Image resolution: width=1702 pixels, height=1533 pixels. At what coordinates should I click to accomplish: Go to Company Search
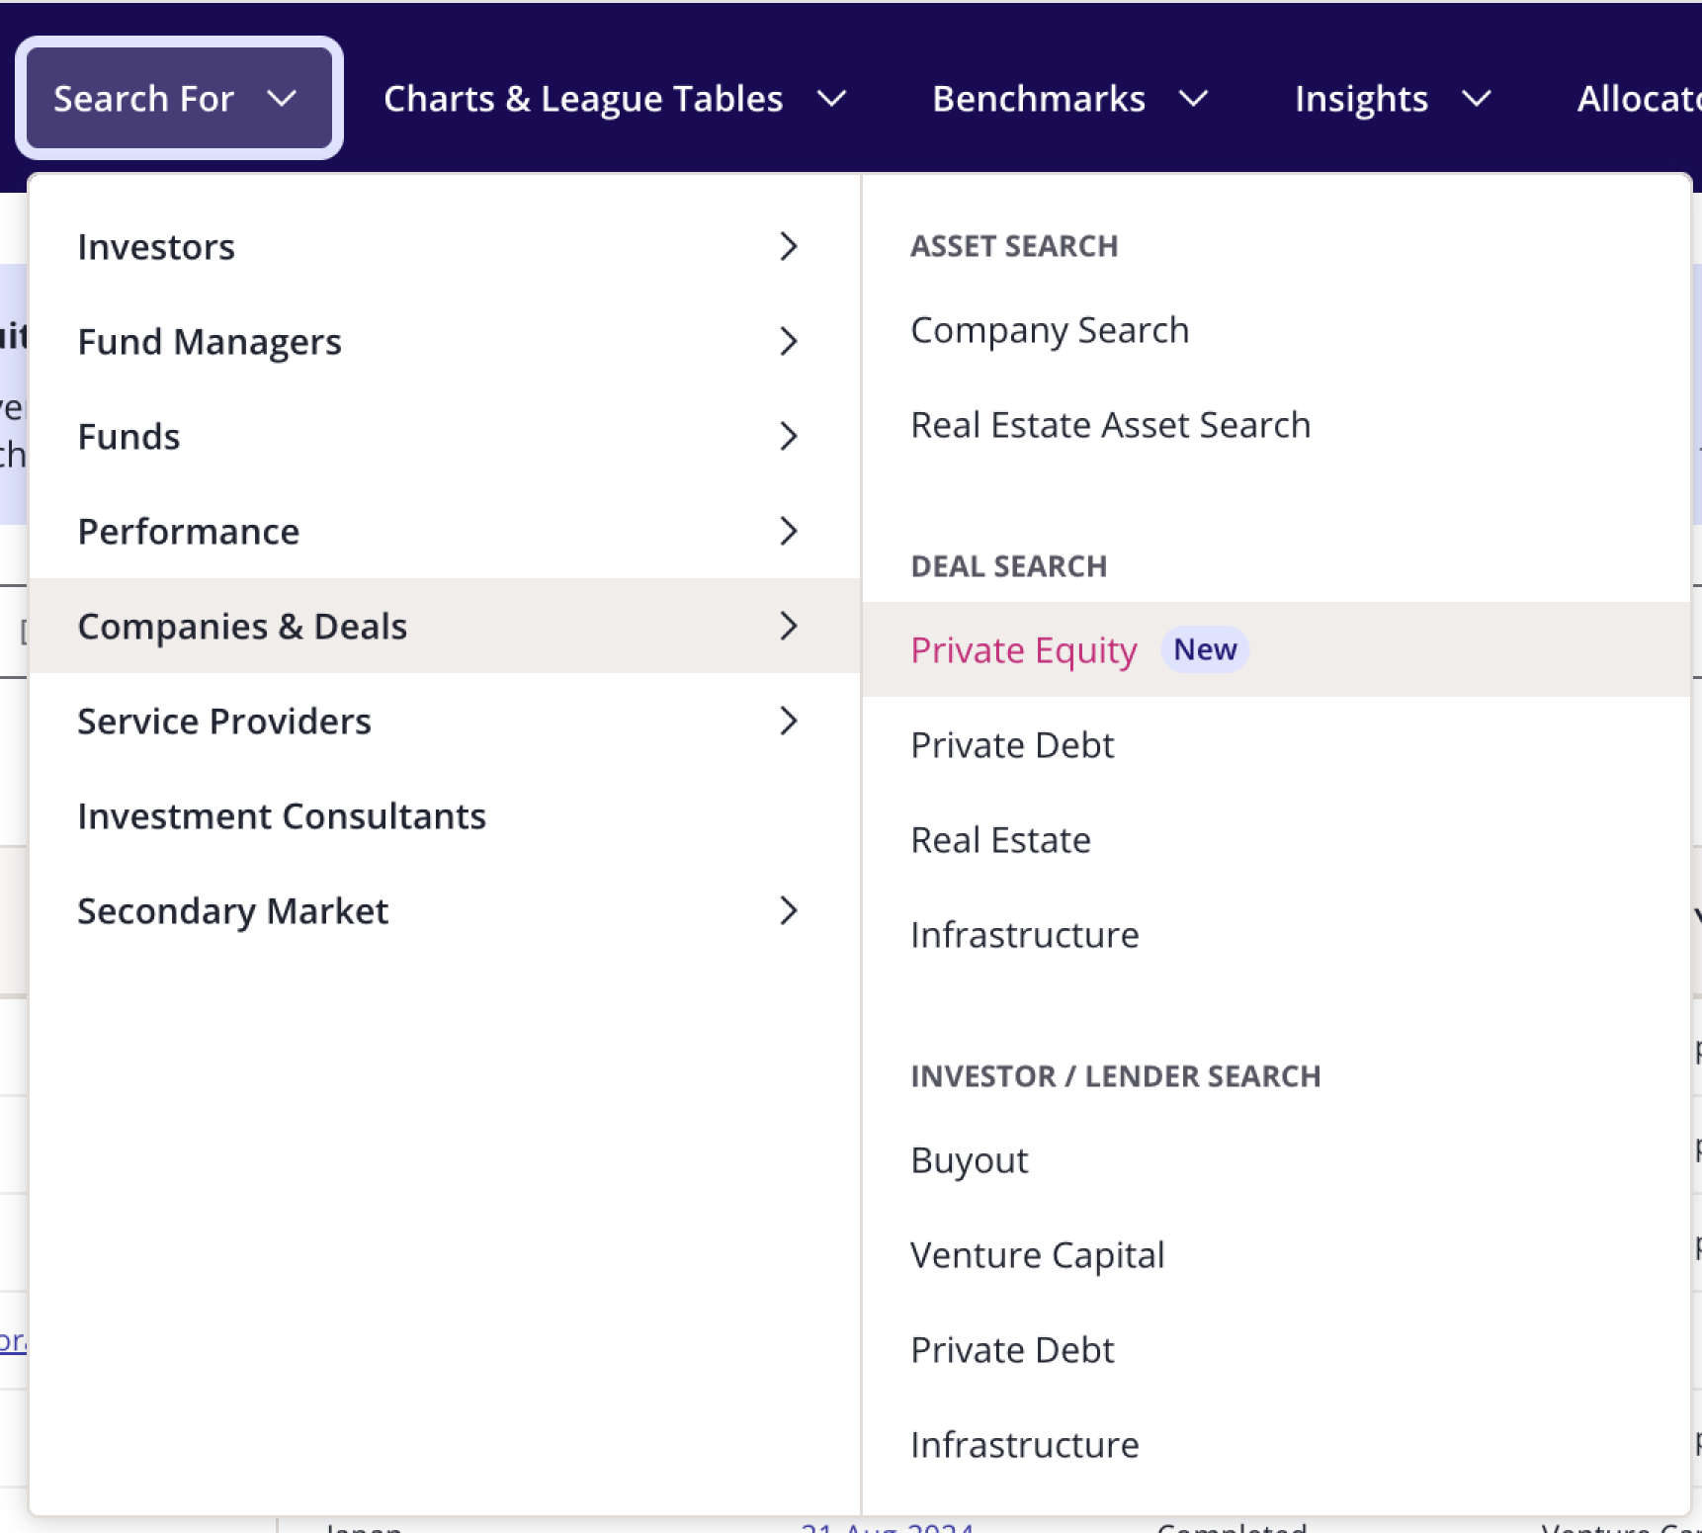click(1050, 330)
